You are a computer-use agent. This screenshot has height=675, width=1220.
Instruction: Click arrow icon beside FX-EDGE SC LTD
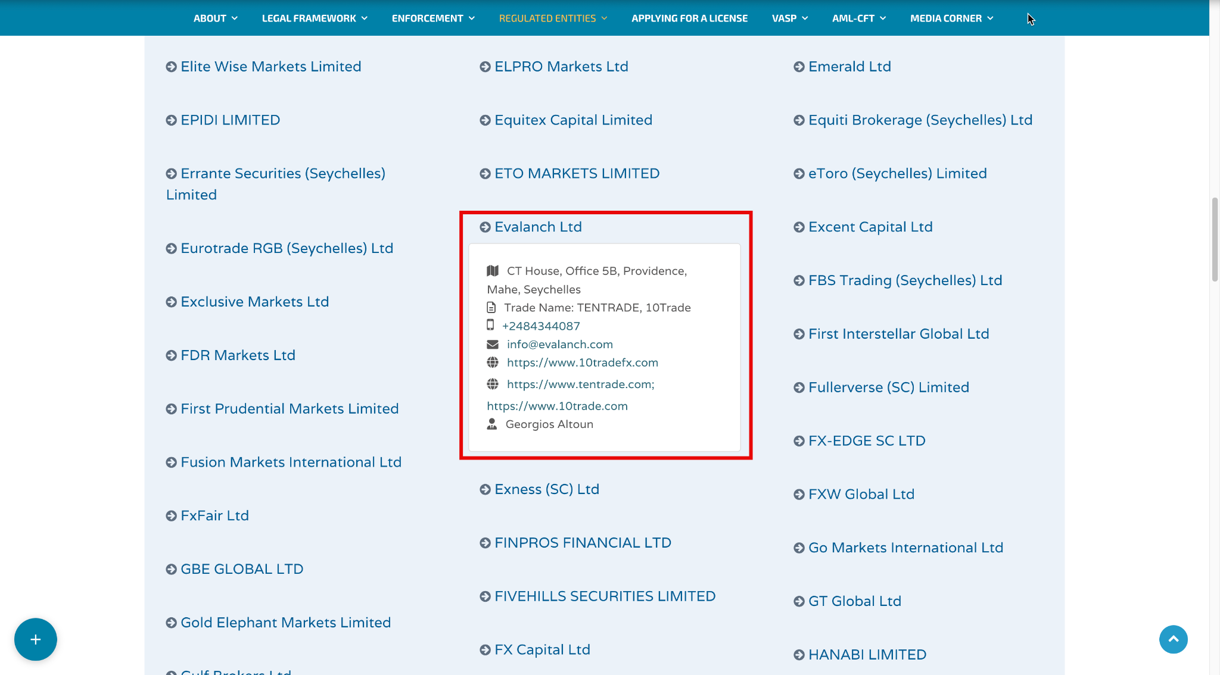click(x=799, y=442)
